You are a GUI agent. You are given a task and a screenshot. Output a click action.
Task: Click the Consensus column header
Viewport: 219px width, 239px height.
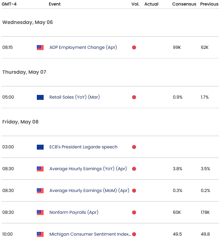click(184, 4)
